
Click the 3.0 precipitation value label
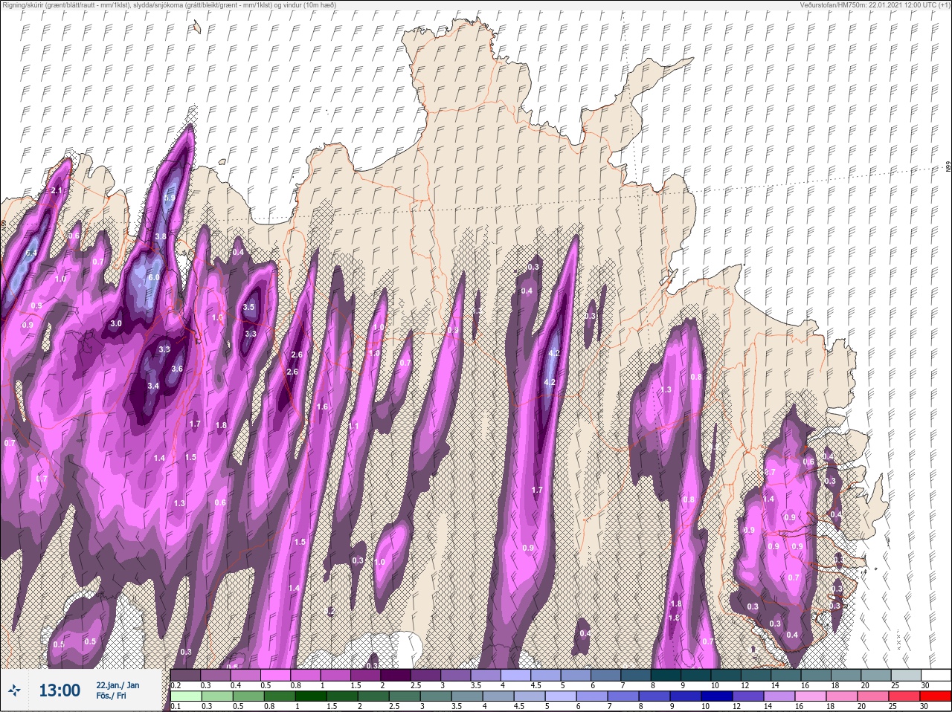tap(116, 323)
